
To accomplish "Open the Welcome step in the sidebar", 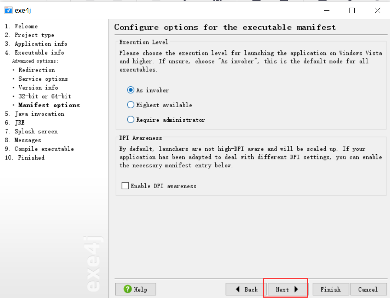I will pyautogui.click(x=26, y=26).
